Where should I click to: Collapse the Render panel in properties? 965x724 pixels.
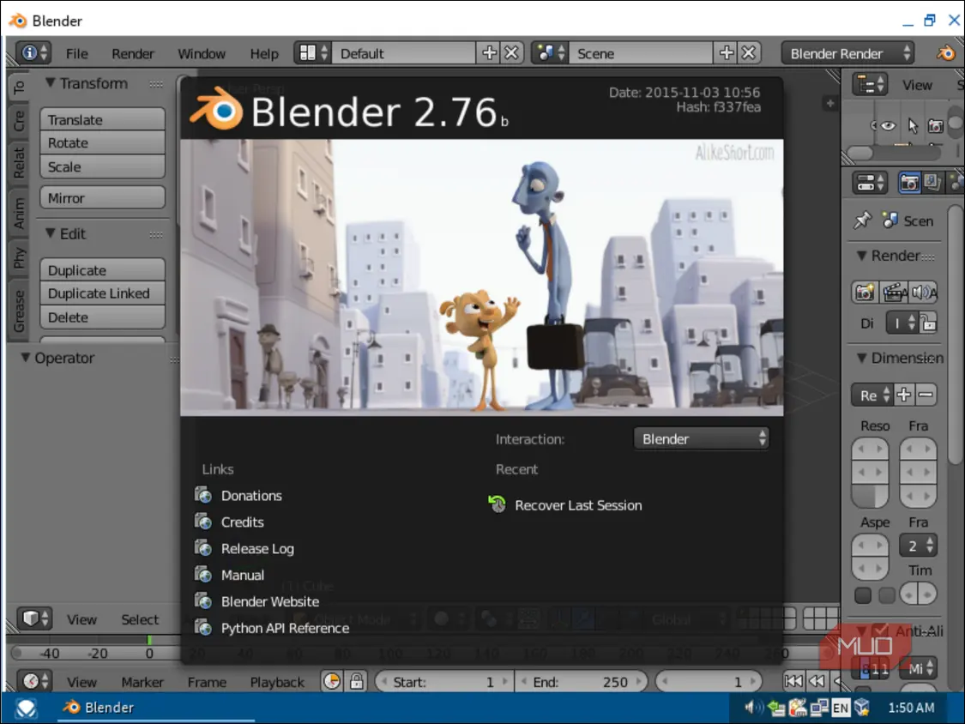861,256
